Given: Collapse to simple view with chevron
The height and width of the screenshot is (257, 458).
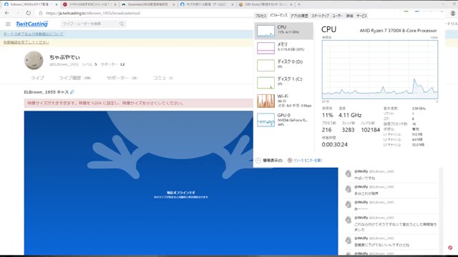Looking at the screenshot, I should pyautogui.click(x=258, y=160).
